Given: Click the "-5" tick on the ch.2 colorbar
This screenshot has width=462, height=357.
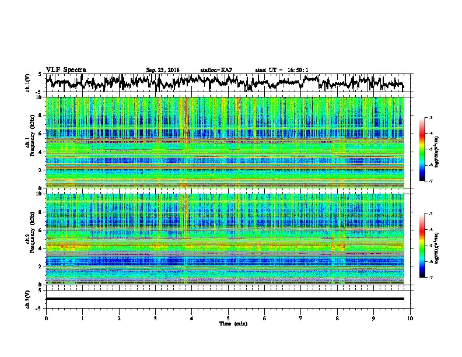Looking at the screenshot, I should [x=430, y=246].
